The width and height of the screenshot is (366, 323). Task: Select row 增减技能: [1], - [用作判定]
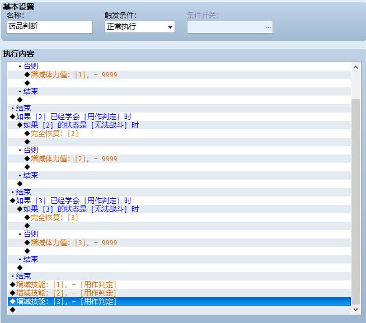tap(179, 285)
